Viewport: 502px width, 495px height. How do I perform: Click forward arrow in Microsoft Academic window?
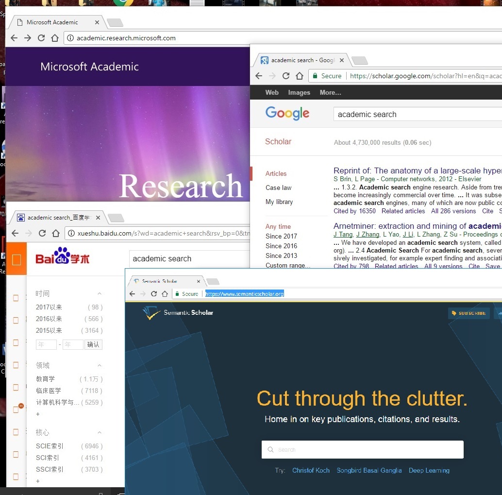28,38
